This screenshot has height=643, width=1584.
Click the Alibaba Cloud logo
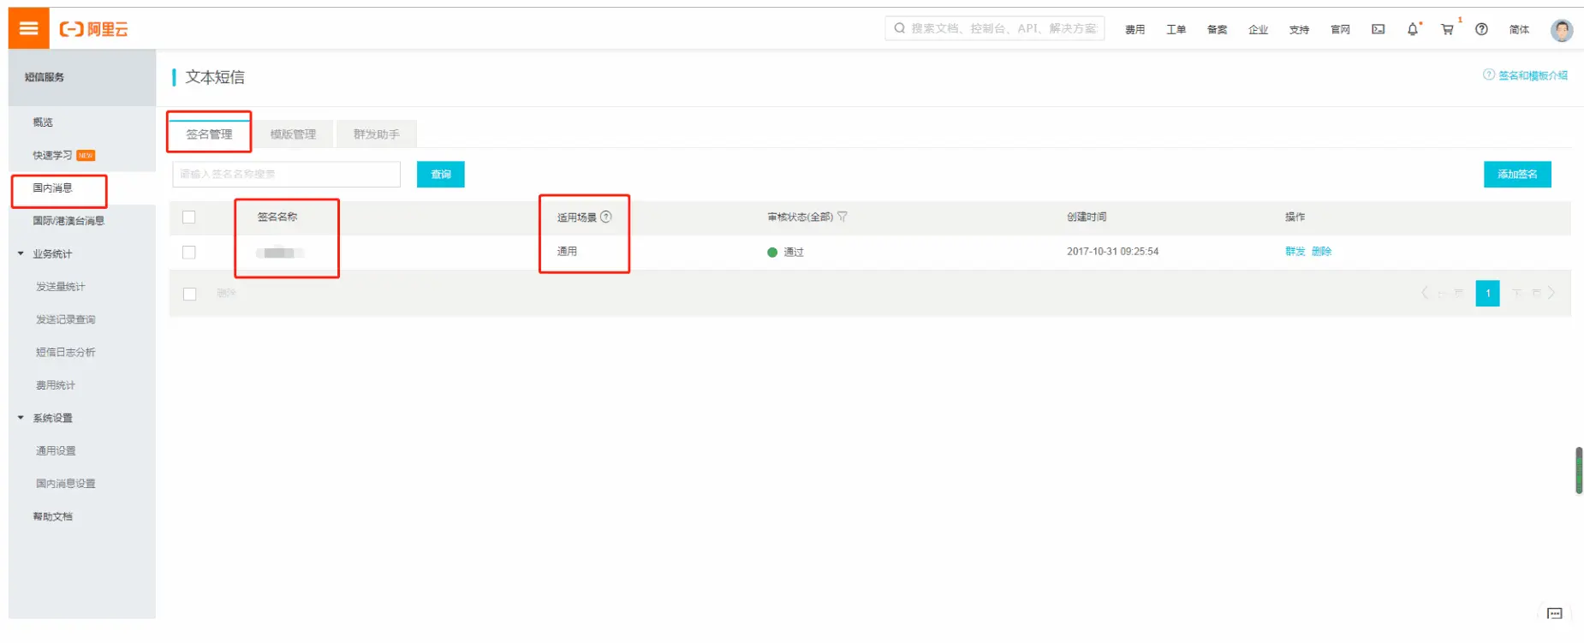[93, 29]
